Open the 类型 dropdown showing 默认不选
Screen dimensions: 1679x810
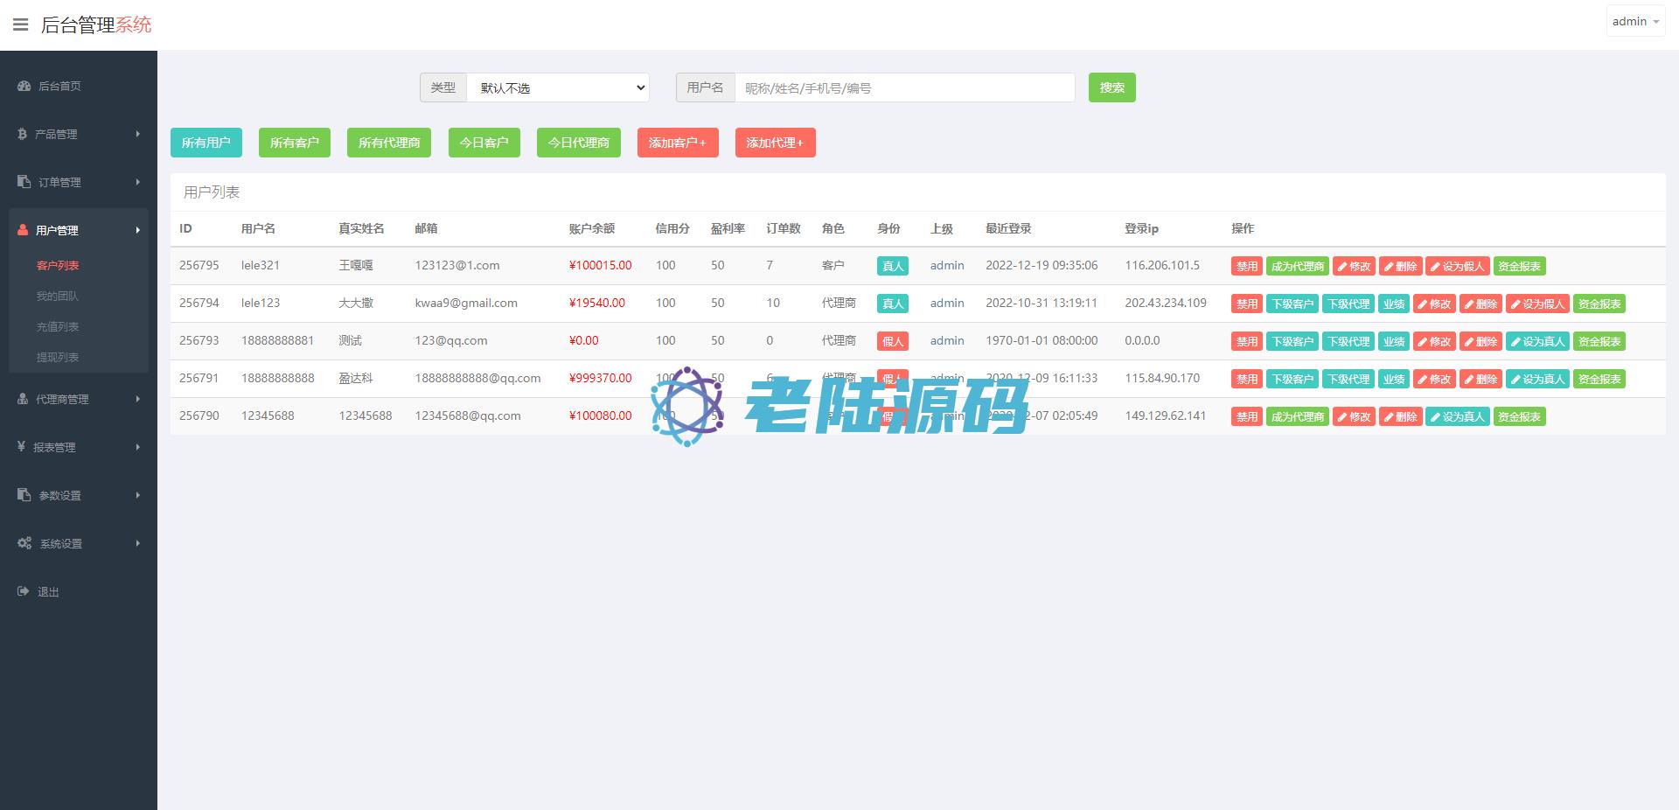point(558,87)
